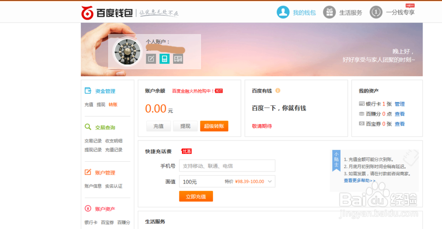Viewport: 442px width, 229px height.
Task: Click the 账户管理 edit icon
Action: pyautogui.click(x=88, y=172)
